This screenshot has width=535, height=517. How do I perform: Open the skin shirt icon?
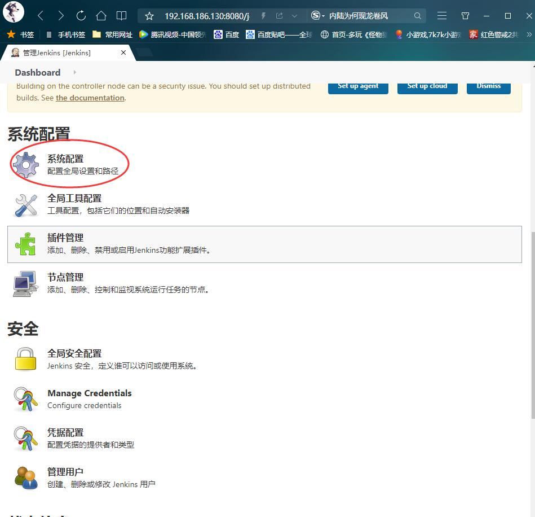point(465,16)
